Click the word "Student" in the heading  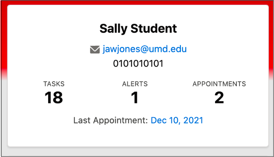coord(154,29)
